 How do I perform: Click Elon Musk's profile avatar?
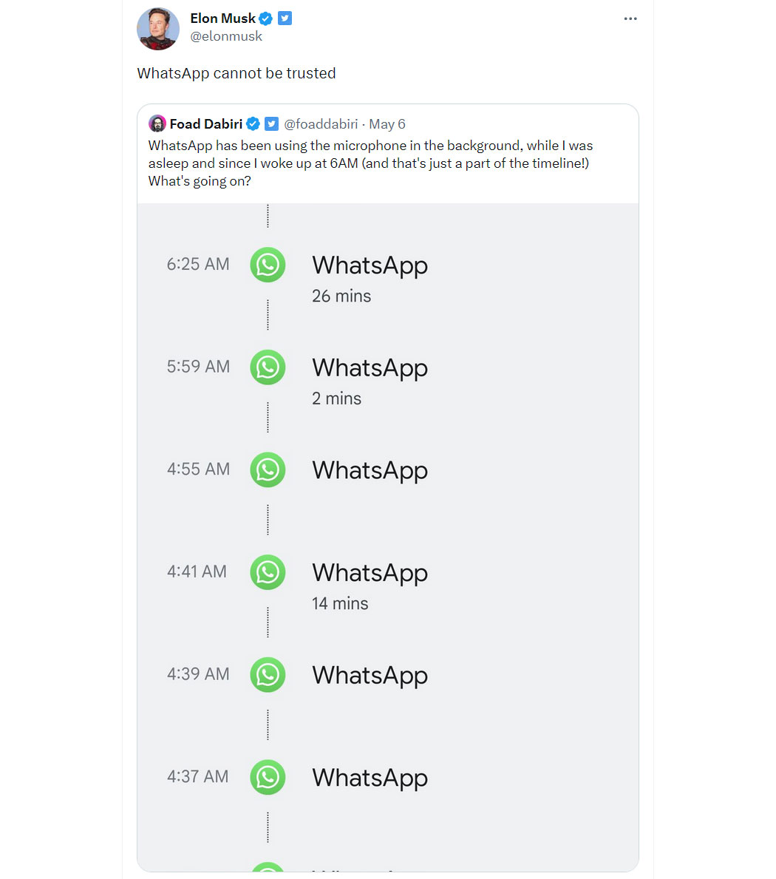click(158, 28)
